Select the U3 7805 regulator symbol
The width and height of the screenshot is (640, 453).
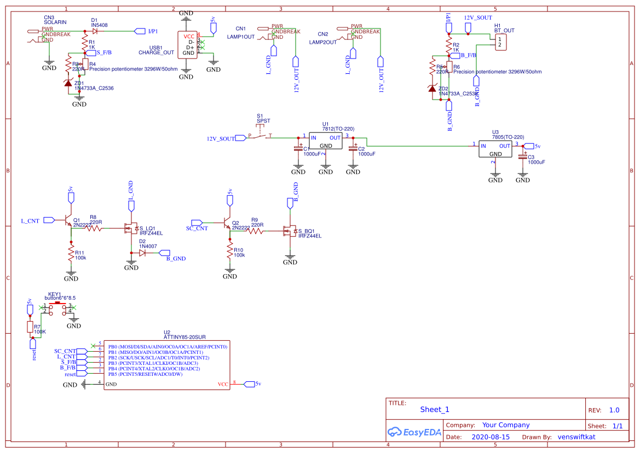pos(495,149)
